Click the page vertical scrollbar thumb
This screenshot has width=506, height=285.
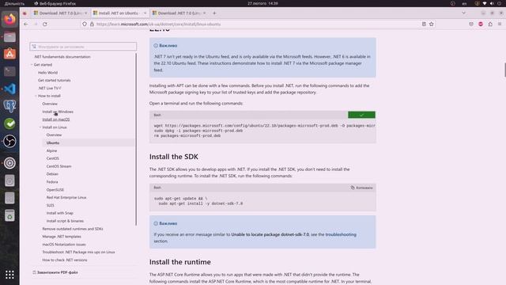[504, 70]
